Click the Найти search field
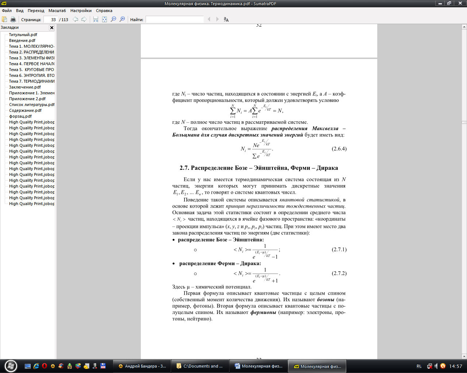 [x=174, y=20]
